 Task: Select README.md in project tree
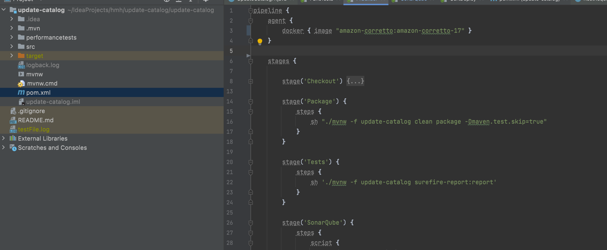click(112, 120)
